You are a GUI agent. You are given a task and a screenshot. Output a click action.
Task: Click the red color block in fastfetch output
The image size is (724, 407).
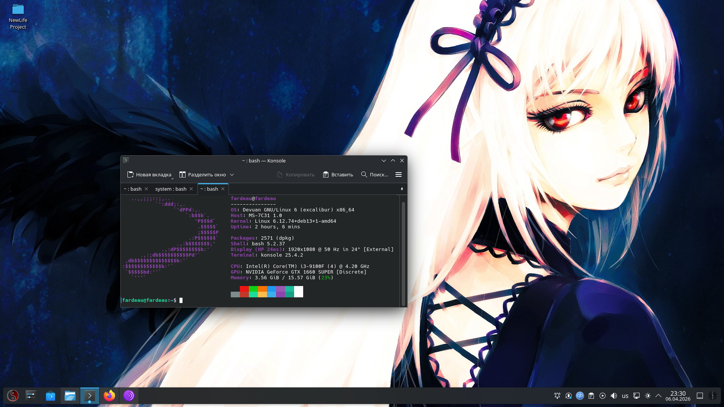244,289
